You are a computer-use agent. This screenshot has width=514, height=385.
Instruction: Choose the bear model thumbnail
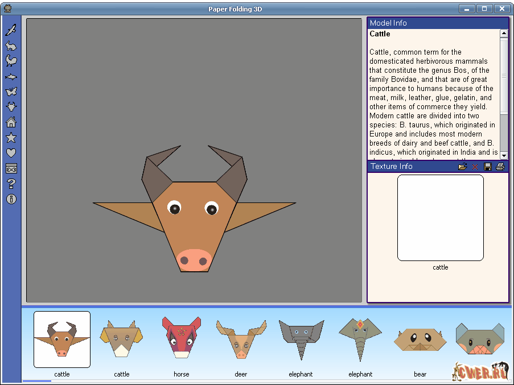coord(420,340)
